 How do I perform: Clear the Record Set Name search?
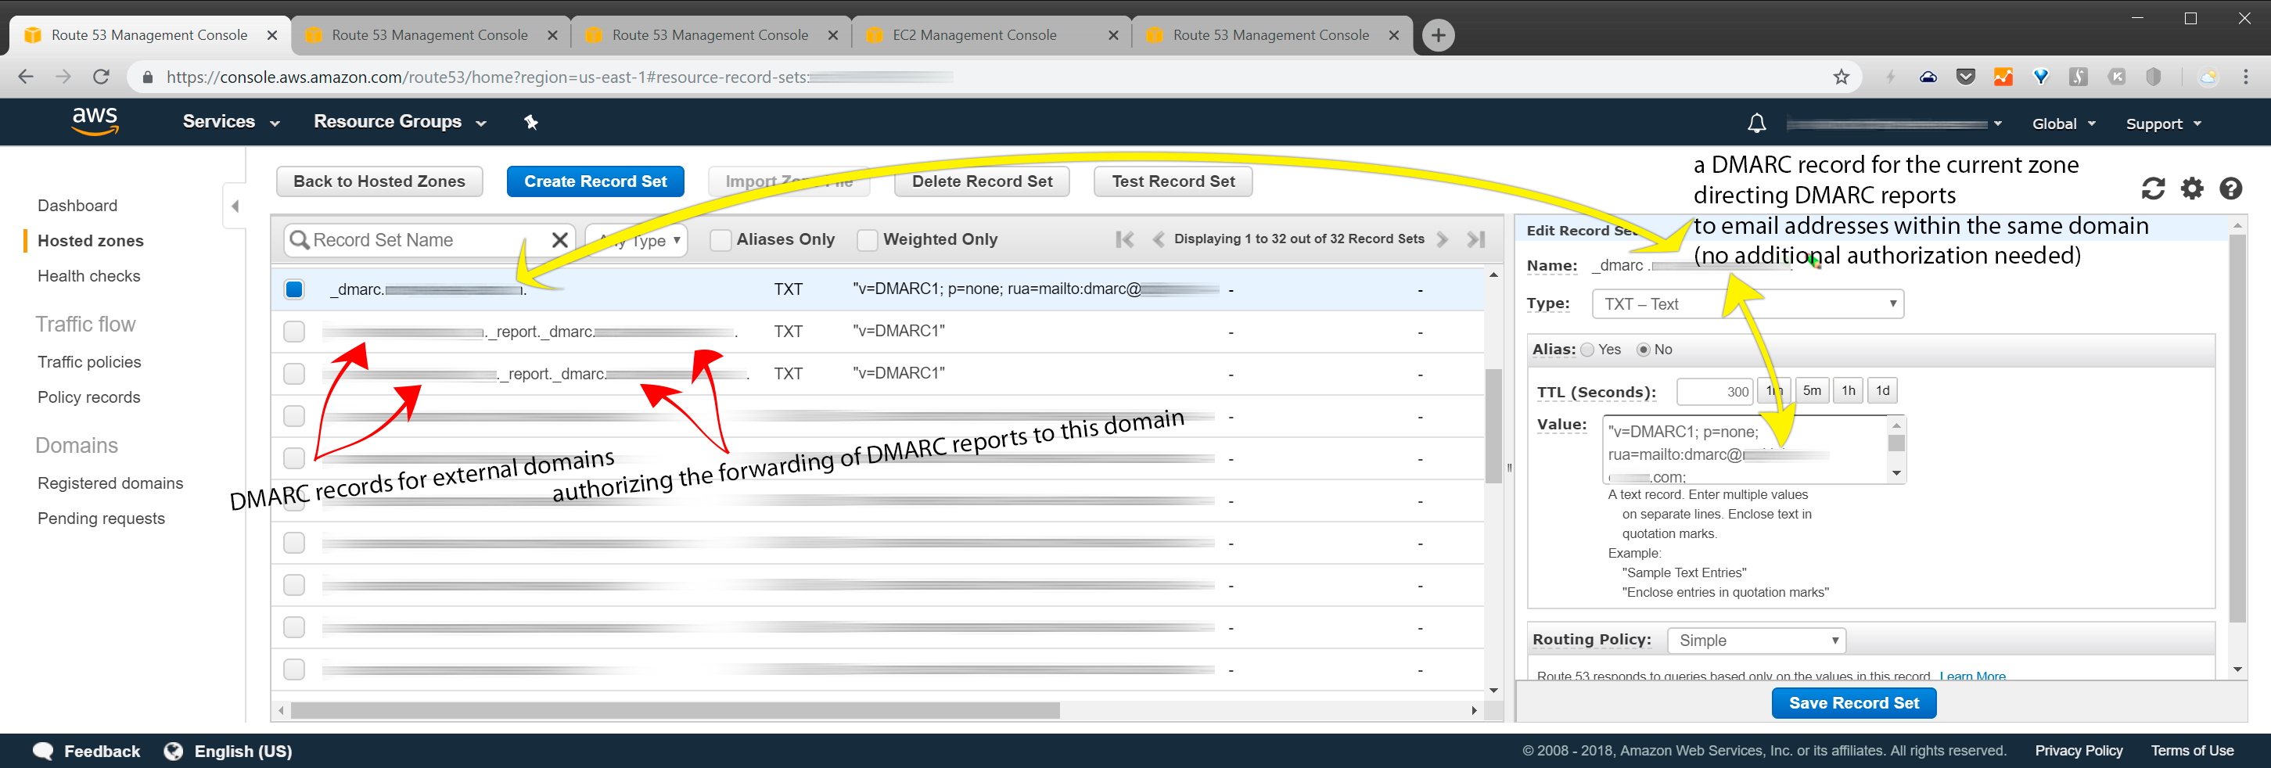tap(559, 240)
